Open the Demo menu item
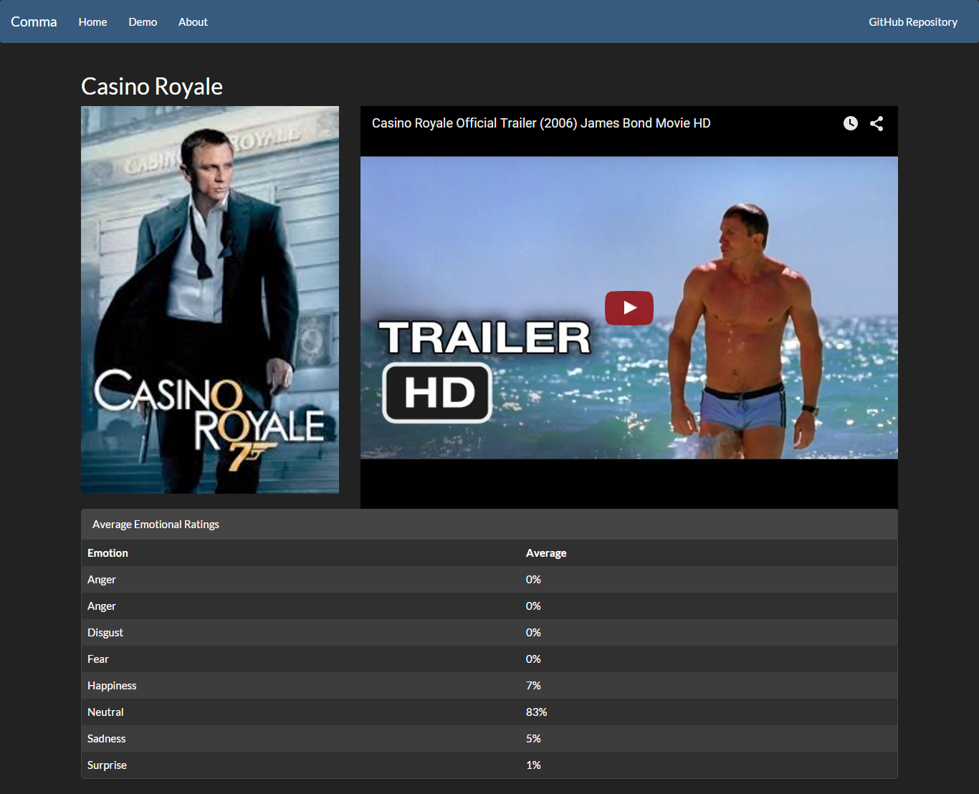This screenshot has width=979, height=794. (143, 22)
